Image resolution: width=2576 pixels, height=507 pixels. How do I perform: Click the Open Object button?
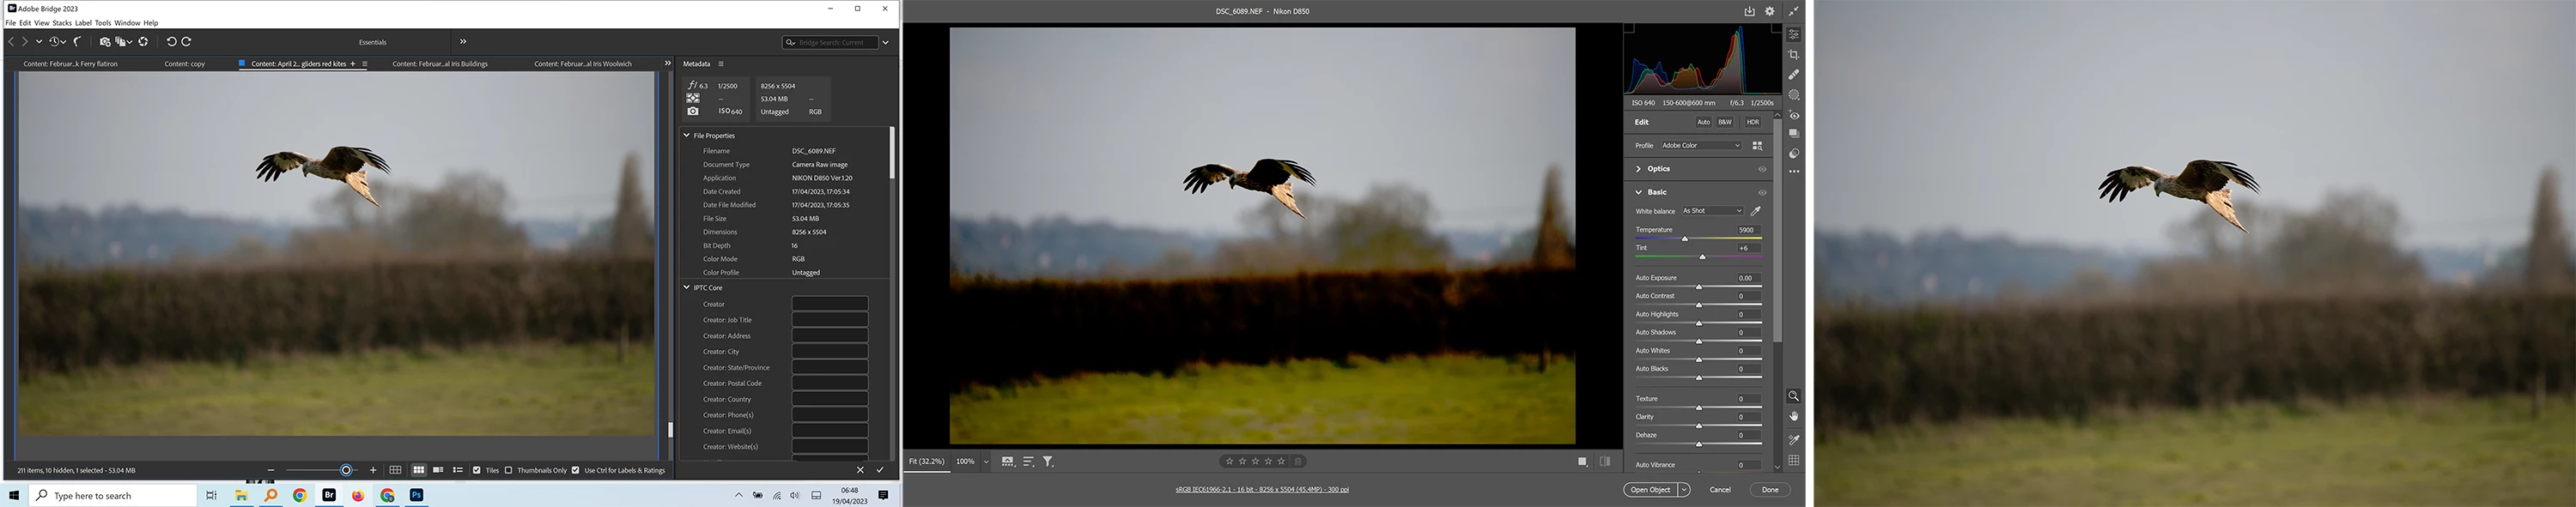click(1651, 490)
